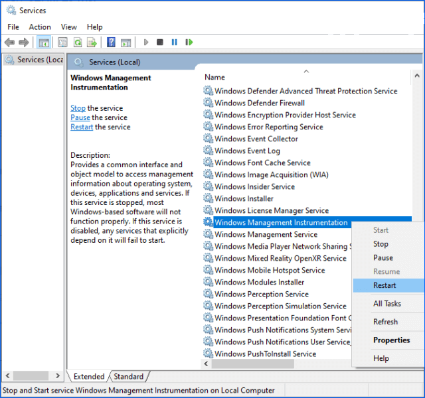The width and height of the screenshot is (425, 398).
Task: Click the Back arrow toolbar icon
Action: point(9,42)
